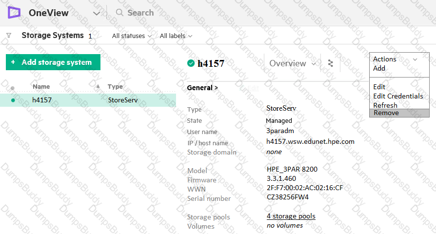This screenshot has width=436, height=234.
Task: Click the map view icon next to Overview
Action: 330,63
